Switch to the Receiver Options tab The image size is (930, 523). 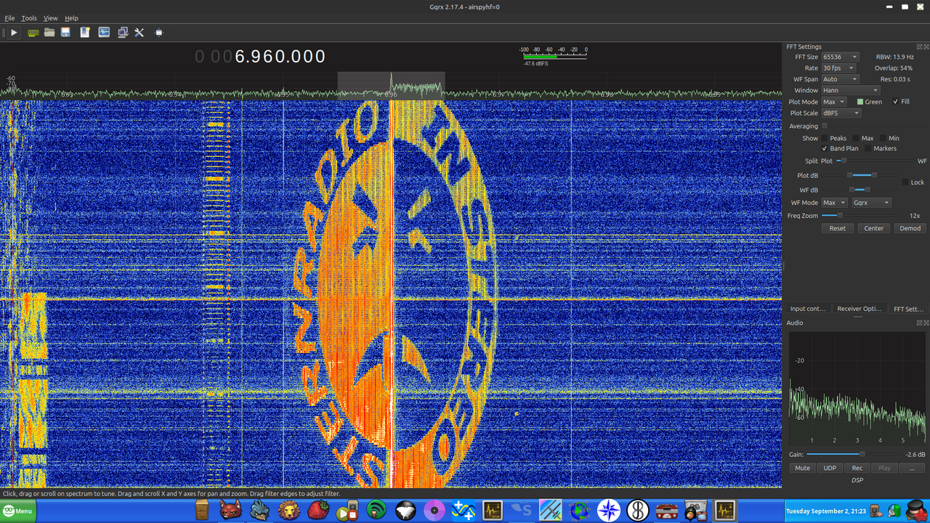click(x=860, y=308)
